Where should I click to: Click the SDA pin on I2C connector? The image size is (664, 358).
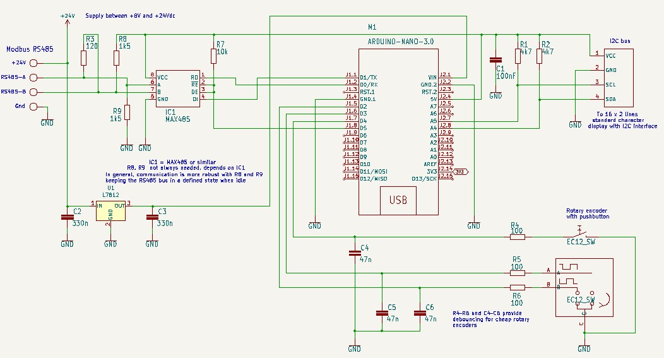[x=610, y=99]
